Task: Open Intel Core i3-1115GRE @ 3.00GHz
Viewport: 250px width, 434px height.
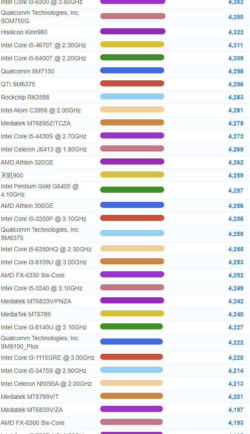Action: click(x=48, y=358)
